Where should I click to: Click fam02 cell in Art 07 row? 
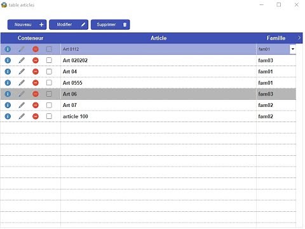[x=276, y=105]
